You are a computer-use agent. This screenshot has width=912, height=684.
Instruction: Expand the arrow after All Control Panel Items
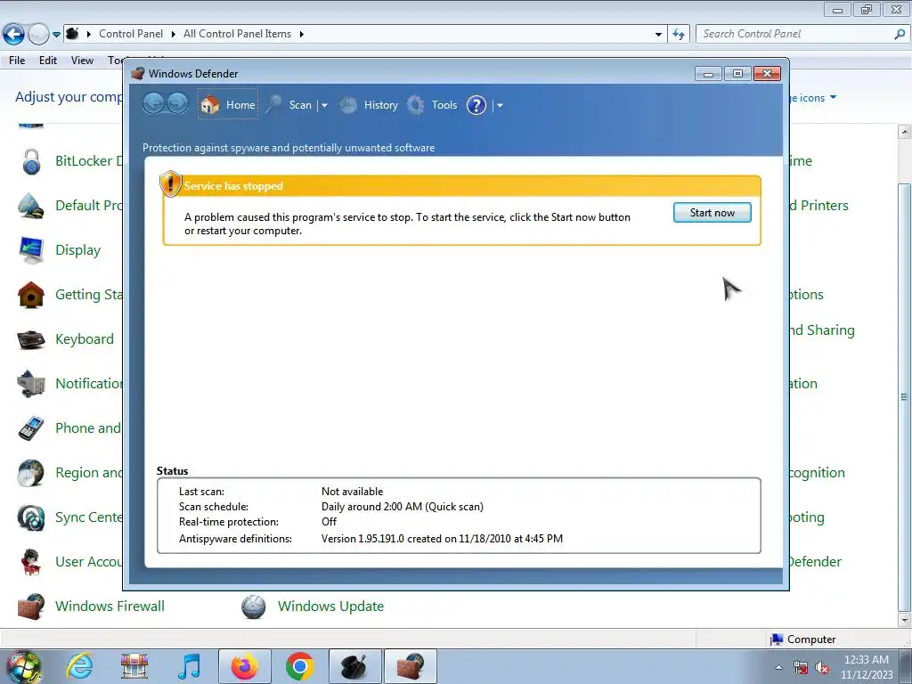301,34
